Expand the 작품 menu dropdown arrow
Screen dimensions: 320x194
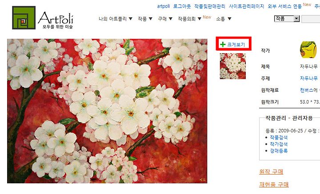click(151, 19)
